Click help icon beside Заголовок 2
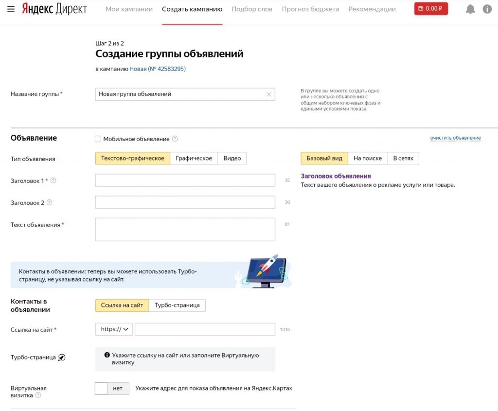 pyautogui.click(x=49, y=202)
